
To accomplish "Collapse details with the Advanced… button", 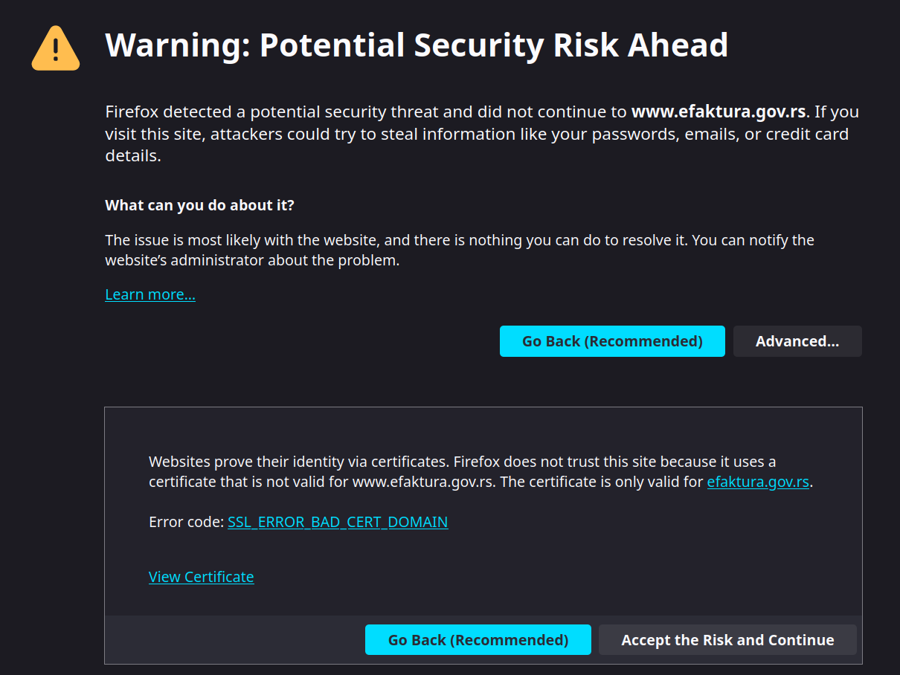I will point(797,341).
